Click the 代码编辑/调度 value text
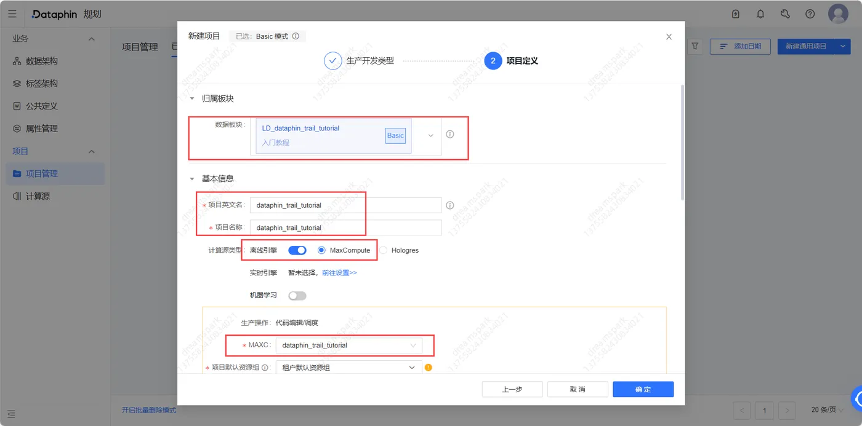Image resolution: width=862 pixels, height=426 pixels. (297, 323)
